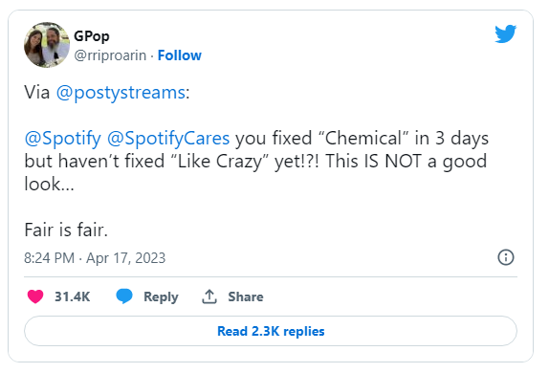Viewport: 549px width, 373px height.
Task: Click the share upload arrow icon
Action: [x=209, y=296]
